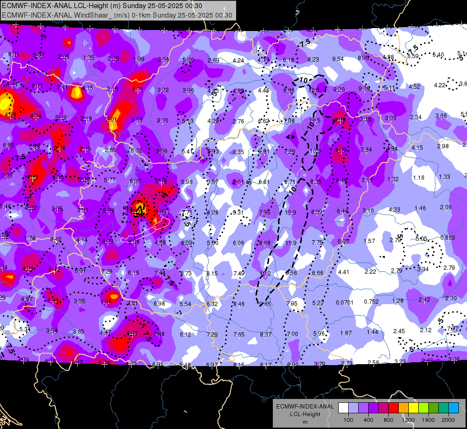Click the wind shear value '6.12'
Screen dimensions: 467x429
186,335
